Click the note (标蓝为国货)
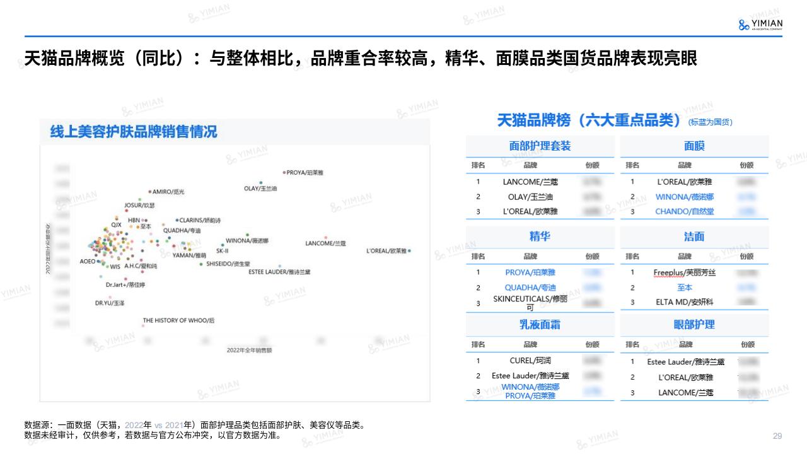The image size is (807, 454). click(711, 122)
